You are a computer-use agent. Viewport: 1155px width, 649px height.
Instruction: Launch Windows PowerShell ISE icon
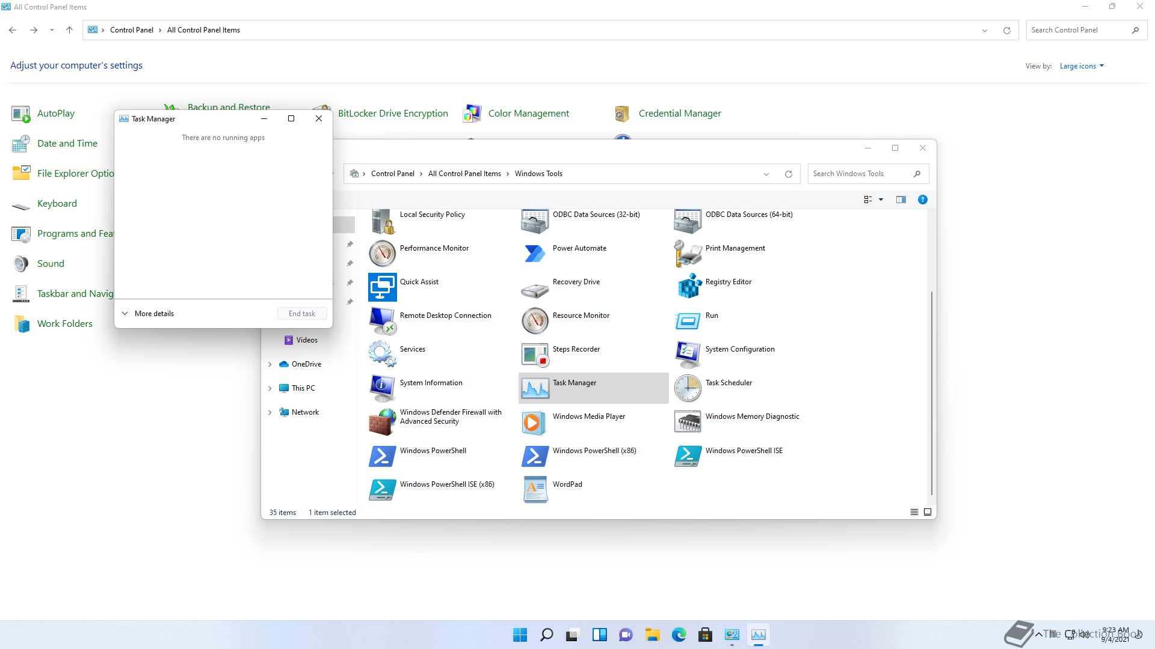[x=688, y=456]
